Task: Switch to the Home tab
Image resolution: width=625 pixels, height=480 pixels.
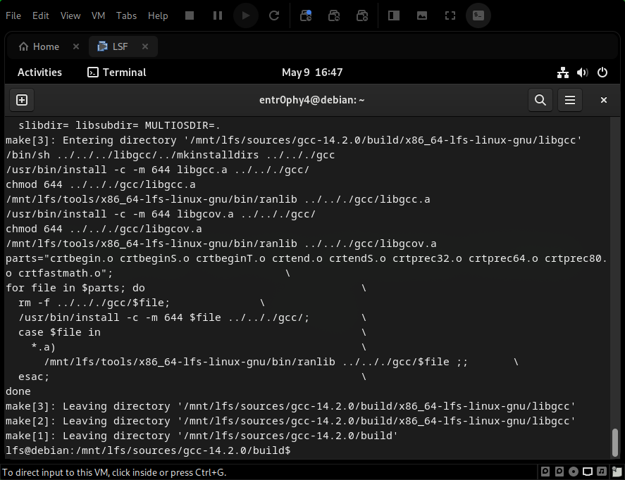Action: tap(39, 46)
